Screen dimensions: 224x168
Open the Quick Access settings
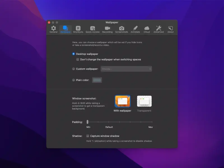pos(92,29)
